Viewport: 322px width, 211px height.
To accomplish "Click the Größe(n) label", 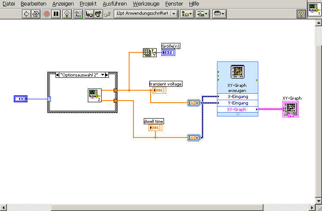I will [x=170, y=46].
